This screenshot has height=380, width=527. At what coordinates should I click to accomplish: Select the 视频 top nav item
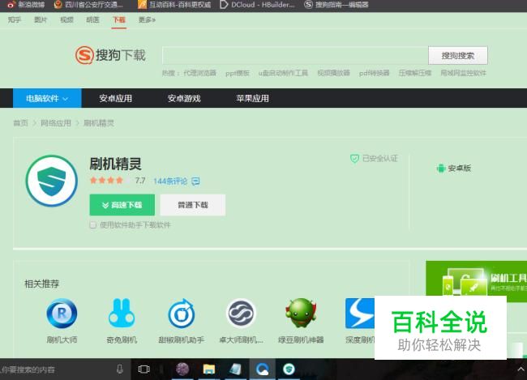(66, 19)
